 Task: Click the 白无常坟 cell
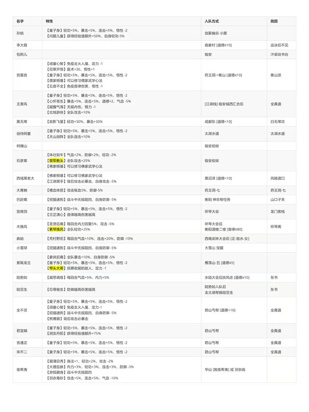[278, 122]
